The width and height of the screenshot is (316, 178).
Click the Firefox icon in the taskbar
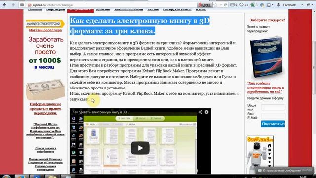point(22,177)
